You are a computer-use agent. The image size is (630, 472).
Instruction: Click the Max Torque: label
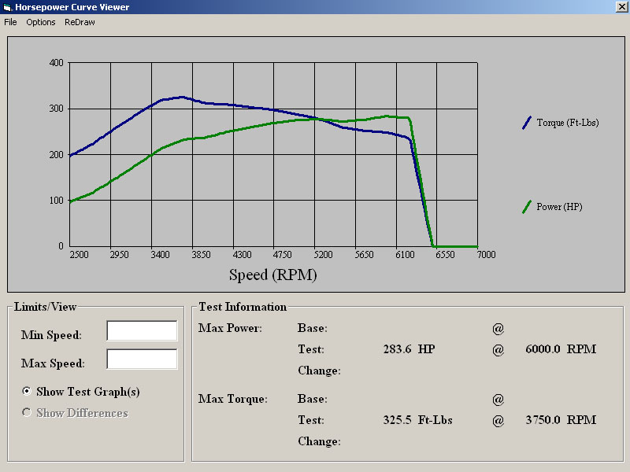[232, 399]
